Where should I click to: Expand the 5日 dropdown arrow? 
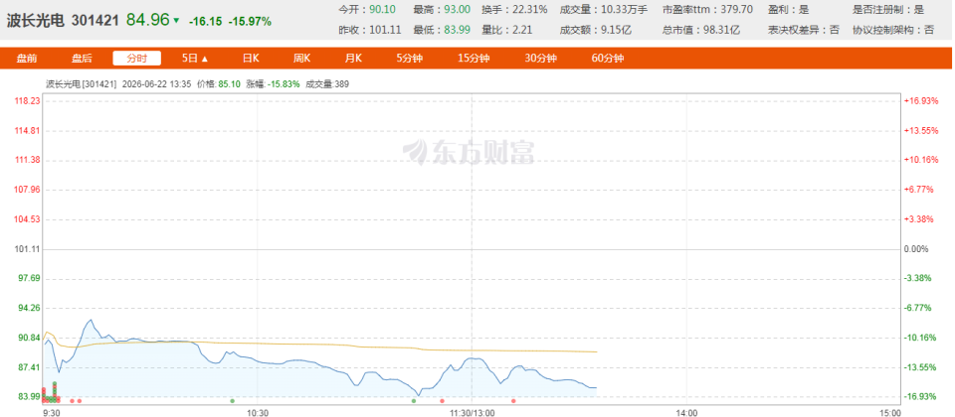coord(205,59)
